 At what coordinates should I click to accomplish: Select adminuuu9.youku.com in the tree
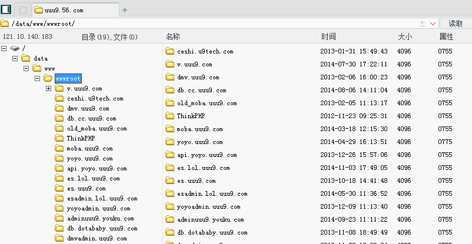pyautogui.click(x=100, y=219)
